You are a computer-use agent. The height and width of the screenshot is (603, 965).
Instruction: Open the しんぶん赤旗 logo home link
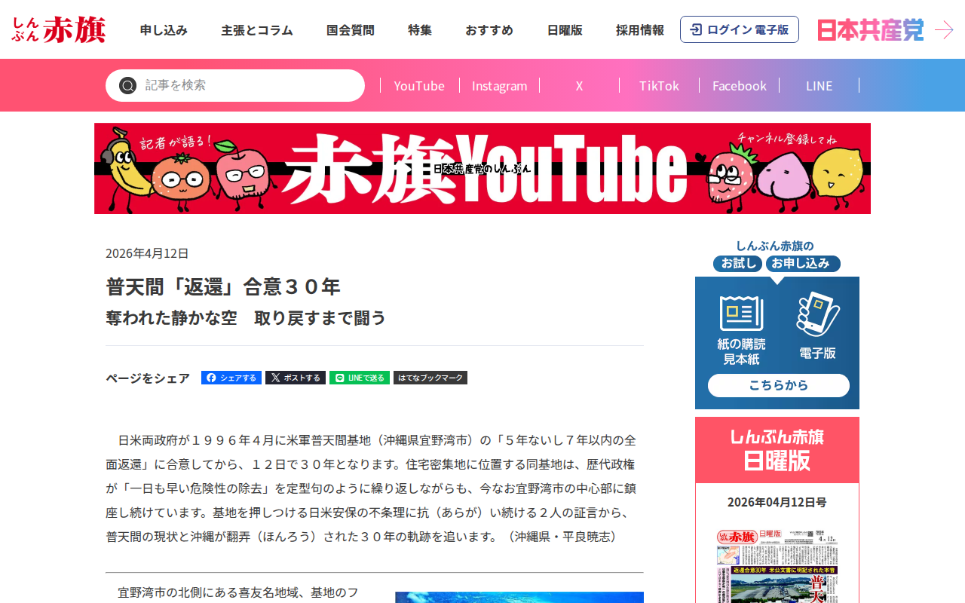[x=58, y=29]
